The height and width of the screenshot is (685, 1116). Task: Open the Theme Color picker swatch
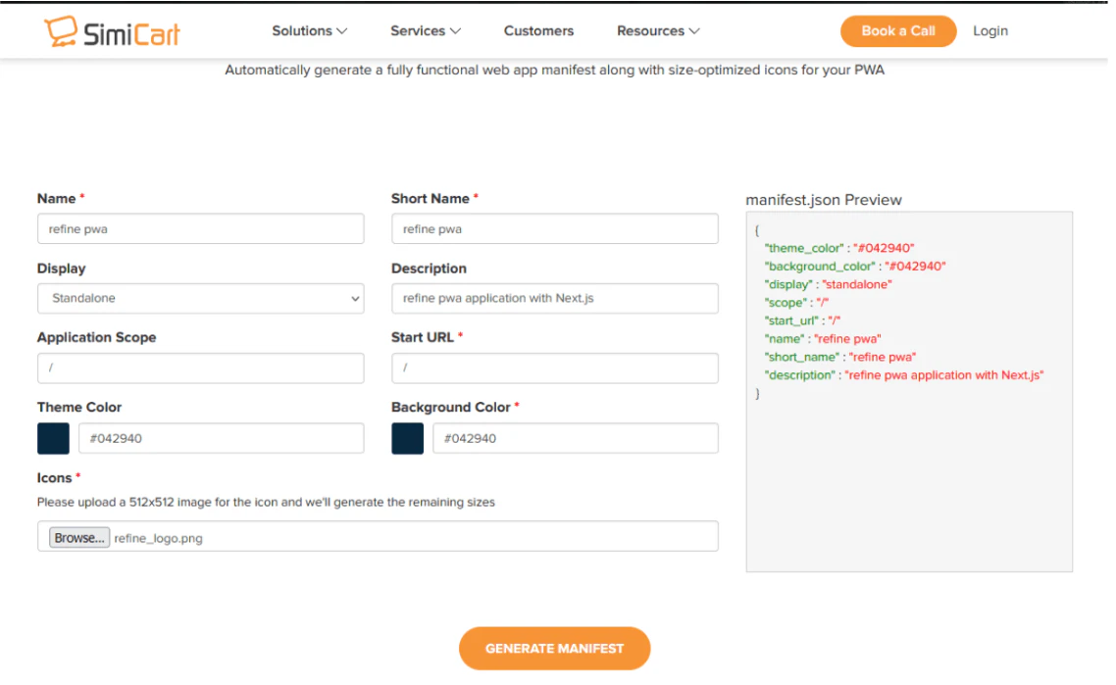coord(53,438)
